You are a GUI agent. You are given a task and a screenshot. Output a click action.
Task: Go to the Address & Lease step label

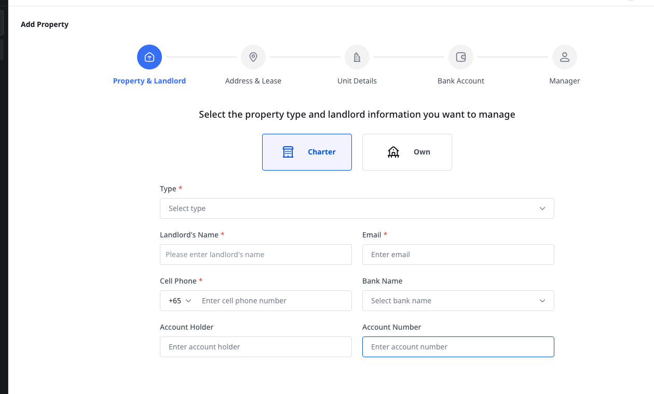pos(253,81)
